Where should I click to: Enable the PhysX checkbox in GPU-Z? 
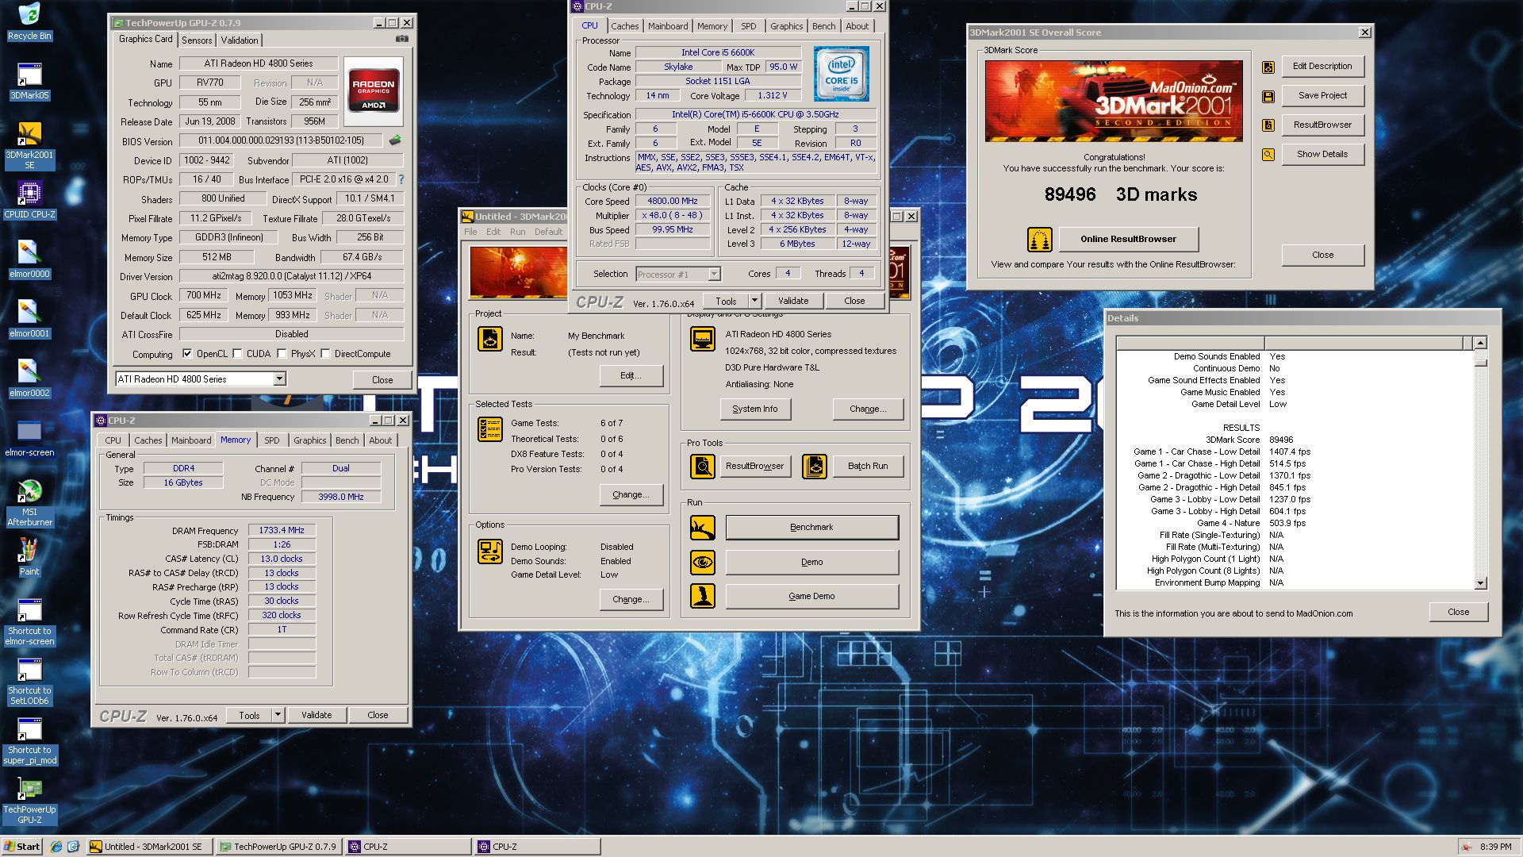coord(282,354)
